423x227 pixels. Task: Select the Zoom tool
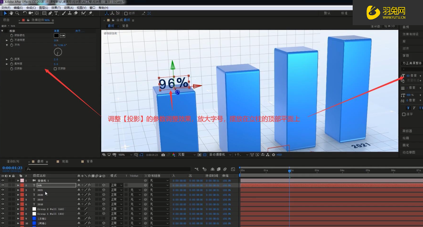(17, 13)
